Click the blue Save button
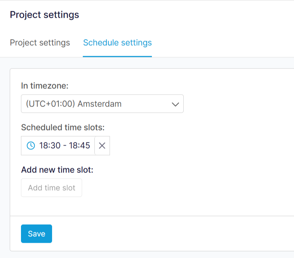This screenshot has height=258, width=294. pyautogui.click(x=37, y=234)
